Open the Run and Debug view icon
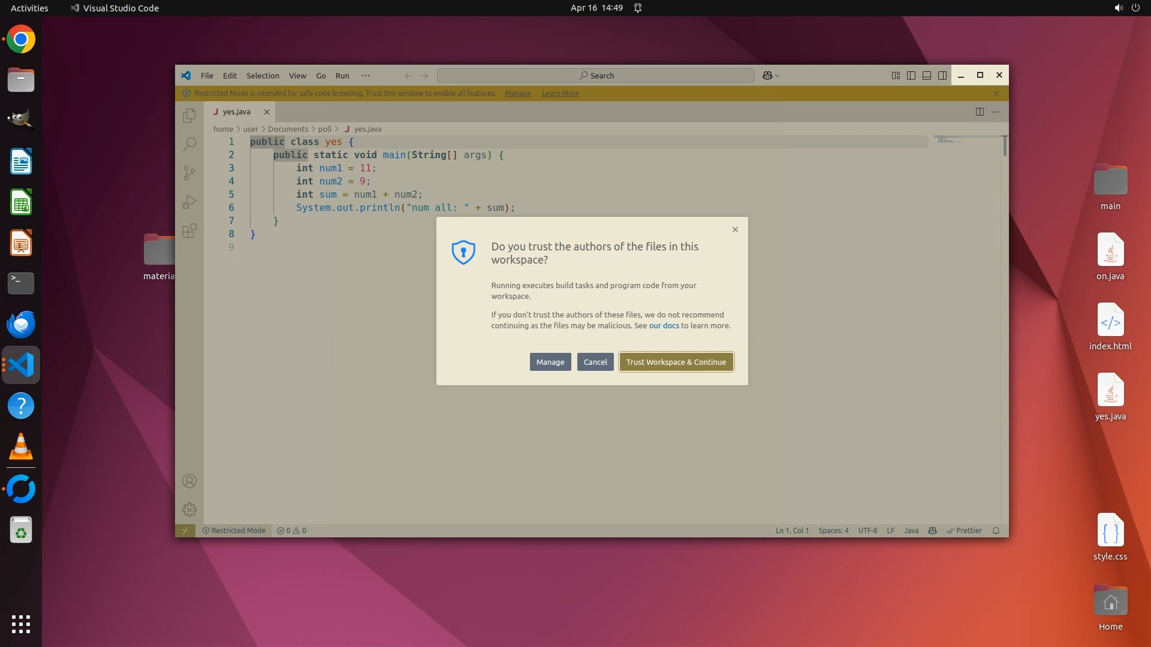 click(x=189, y=202)
